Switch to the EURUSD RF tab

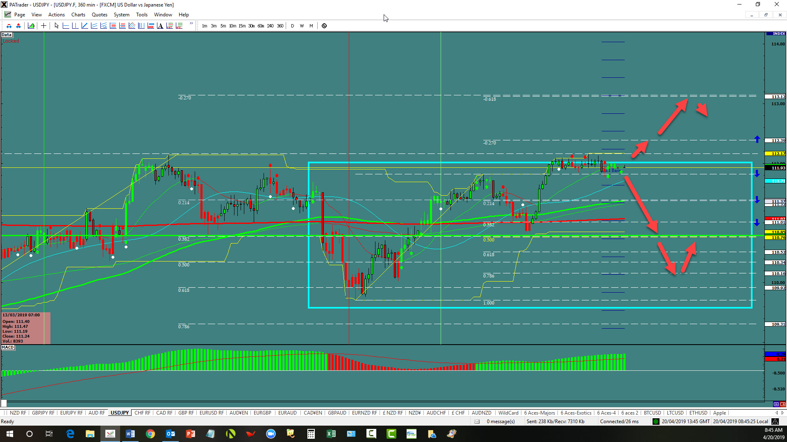pyautogui.click(x=212, y=413)
